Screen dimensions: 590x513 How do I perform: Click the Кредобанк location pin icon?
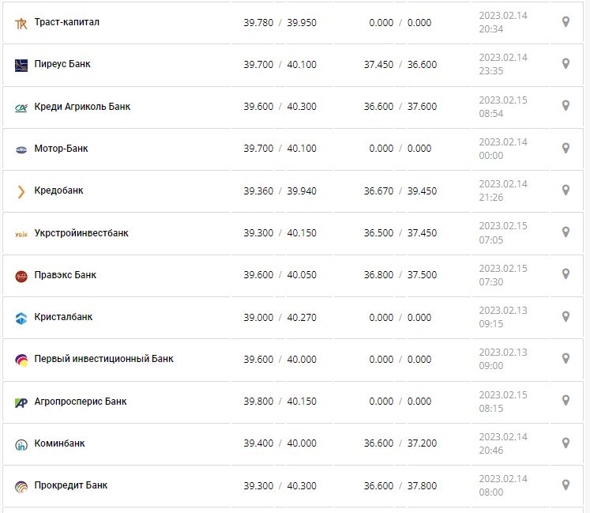click(x=566, y=190)
